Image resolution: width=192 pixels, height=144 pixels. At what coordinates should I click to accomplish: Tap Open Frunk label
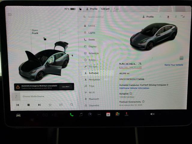(35, 32)
